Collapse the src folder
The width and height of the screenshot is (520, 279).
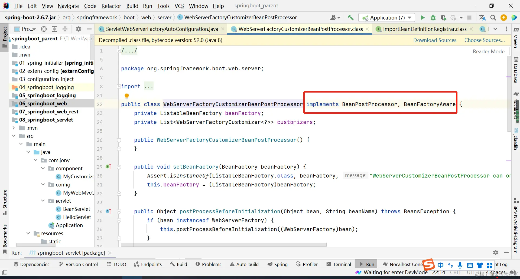coord(14,136)
